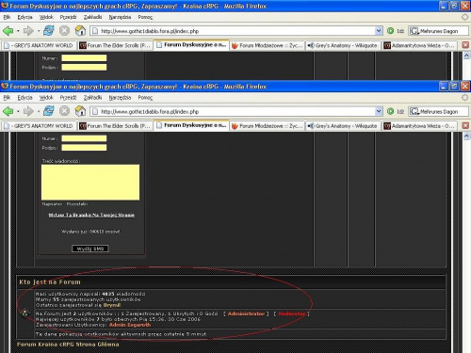Open Plik menu in front Firefox window
This screenshot has height=353, width=471.
click(x=7, y=98)
